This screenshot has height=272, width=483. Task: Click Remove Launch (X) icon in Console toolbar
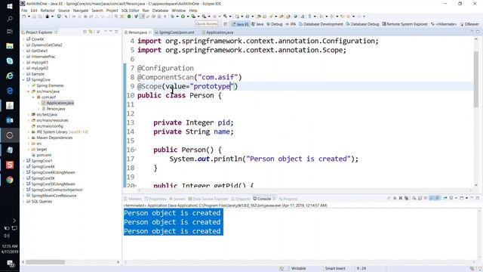pyautogui.click(x=401, y=198)
